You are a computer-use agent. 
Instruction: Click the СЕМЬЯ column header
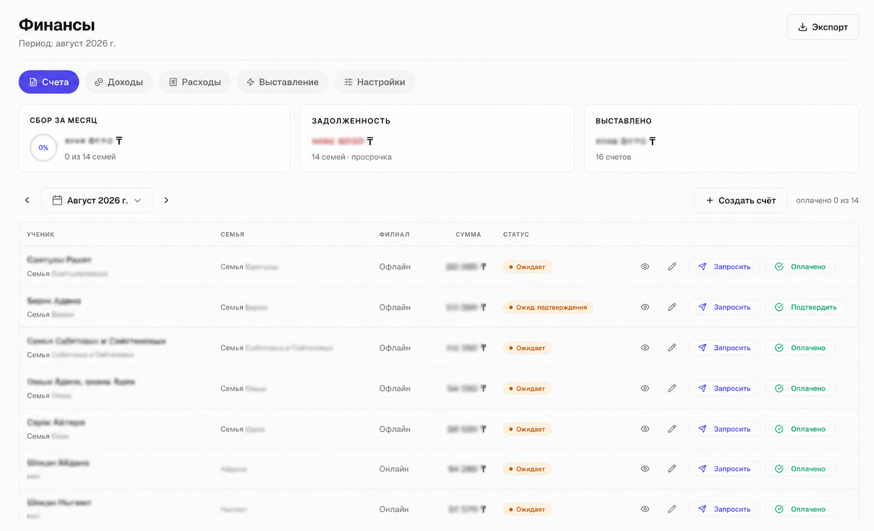[x=233, y=235]
